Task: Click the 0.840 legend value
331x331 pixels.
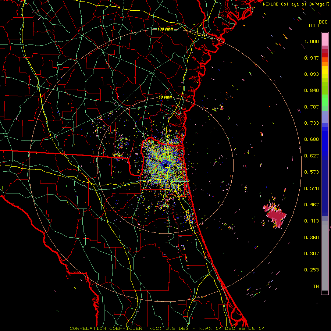Action: [x=312, y=90]
